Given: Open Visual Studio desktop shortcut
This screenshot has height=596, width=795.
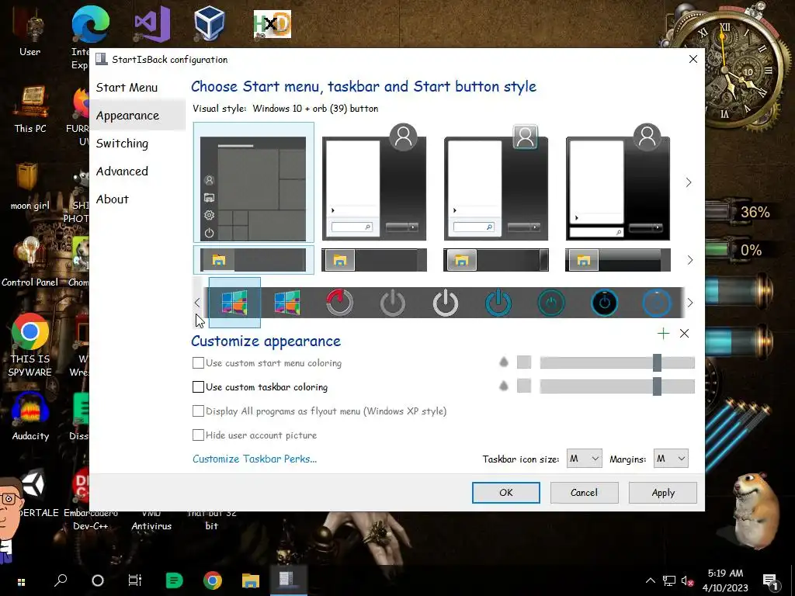Looking at the screenshot, I should (152, 24).
